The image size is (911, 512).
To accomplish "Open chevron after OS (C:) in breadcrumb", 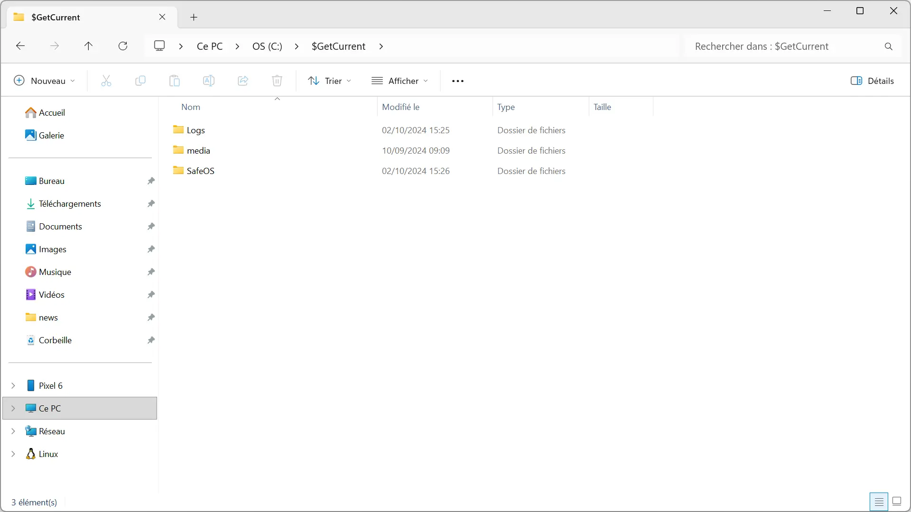I will point(297,46).
